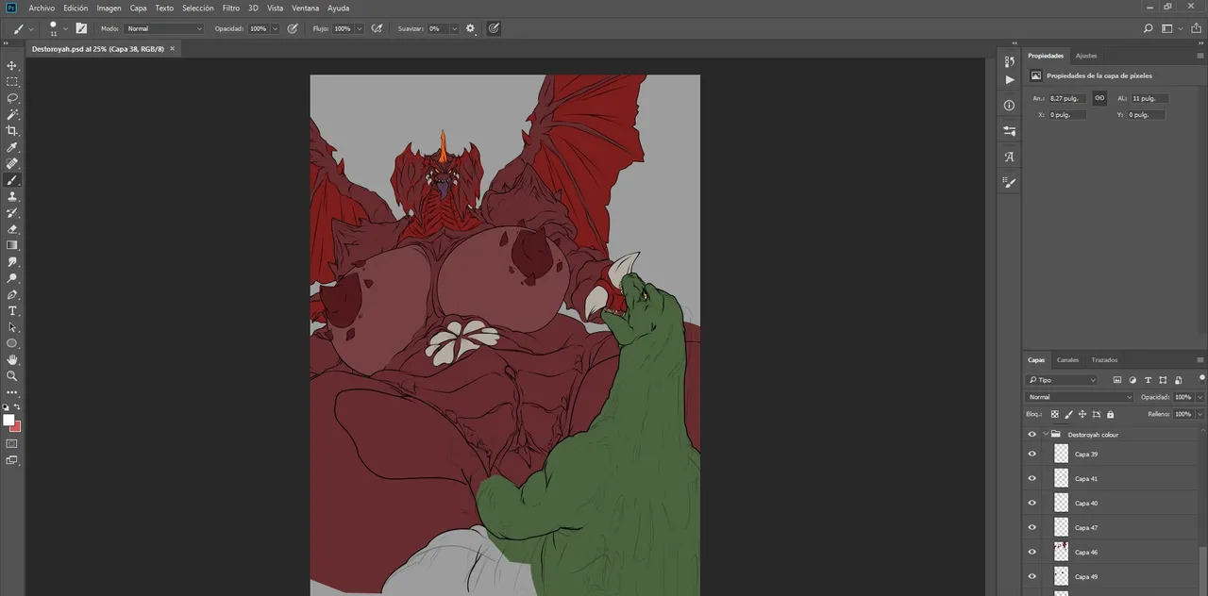The image size is (1208, 596).
Task: Switch to the Canales tab
Action: (1067, 360)
